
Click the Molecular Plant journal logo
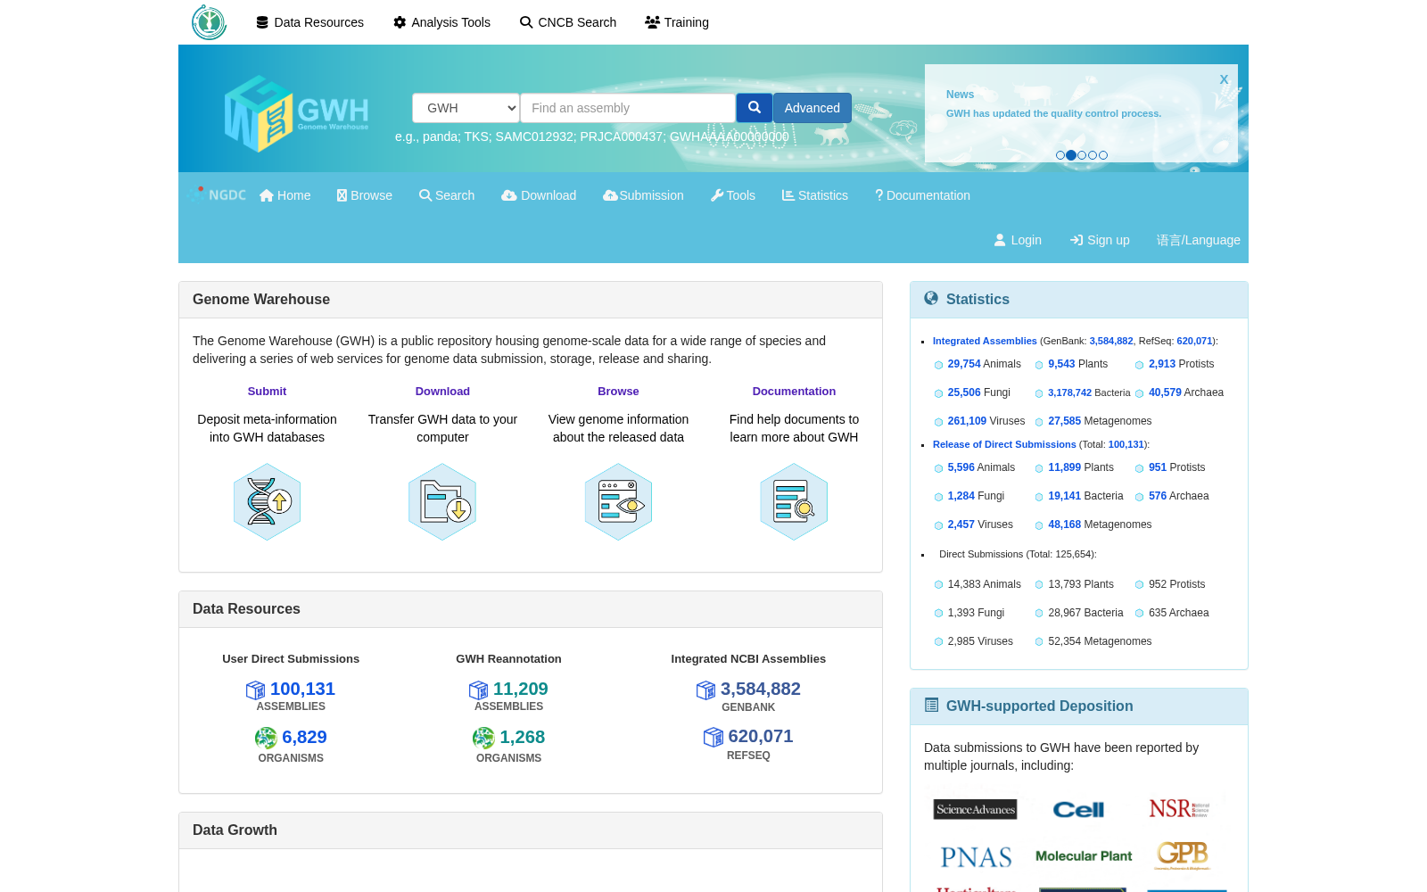coord(1084,856)
